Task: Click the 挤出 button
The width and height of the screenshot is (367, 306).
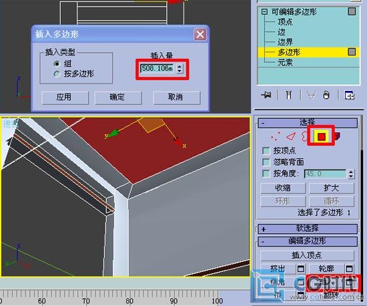Action: 278,269
